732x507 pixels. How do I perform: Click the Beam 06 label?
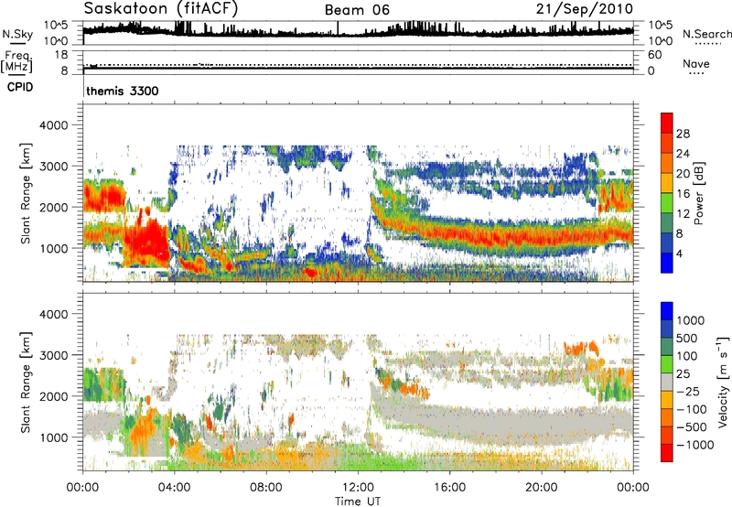coord(357,10)
